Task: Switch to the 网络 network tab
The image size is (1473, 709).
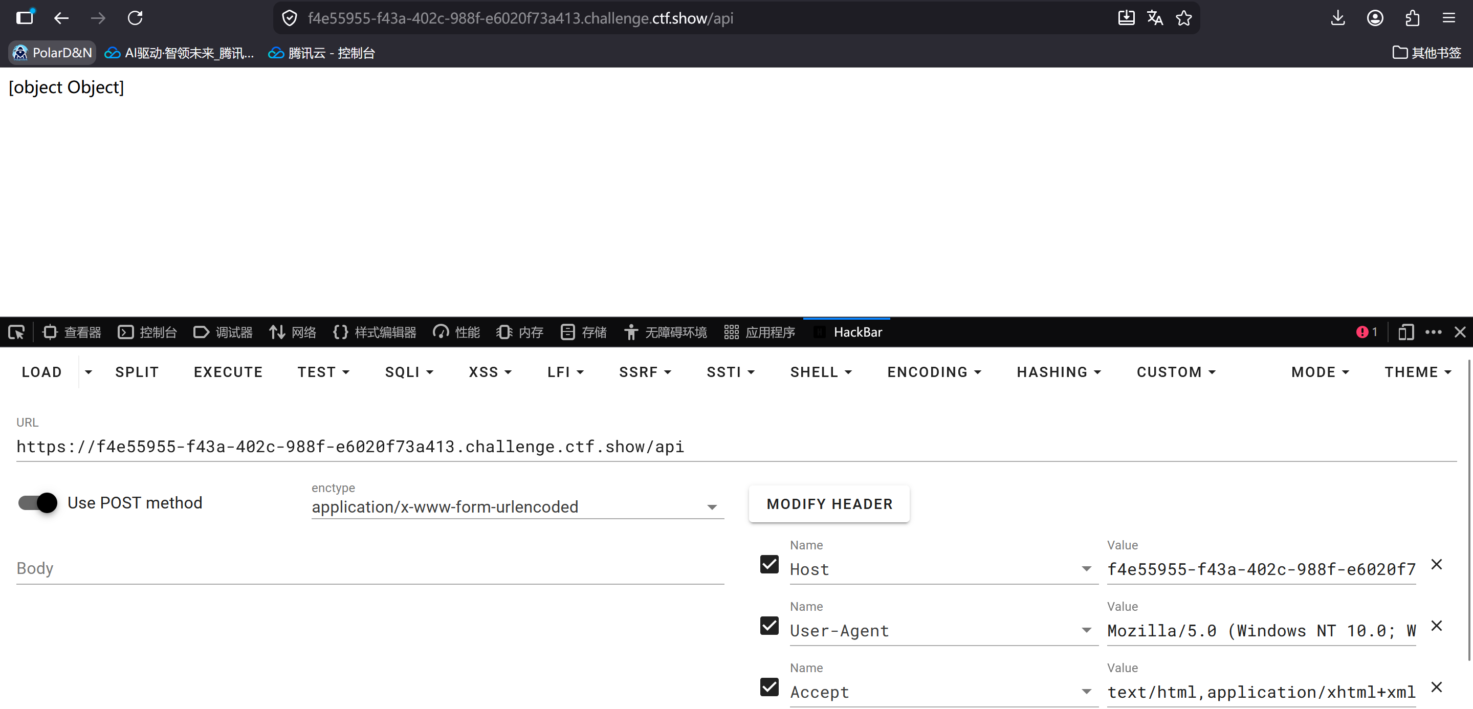Action: [x=292, y=332]
